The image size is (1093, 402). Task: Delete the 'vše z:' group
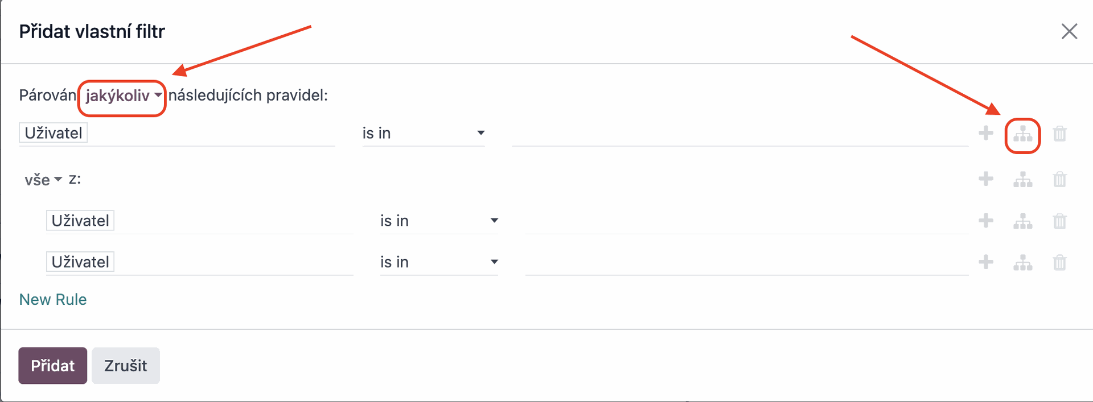point(1059,180)
